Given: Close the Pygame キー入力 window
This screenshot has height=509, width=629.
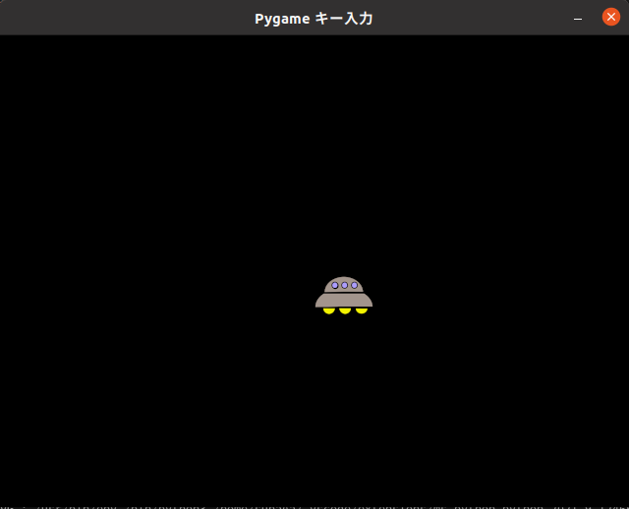Looking at the screenshot, I should [x=610, y=17].
